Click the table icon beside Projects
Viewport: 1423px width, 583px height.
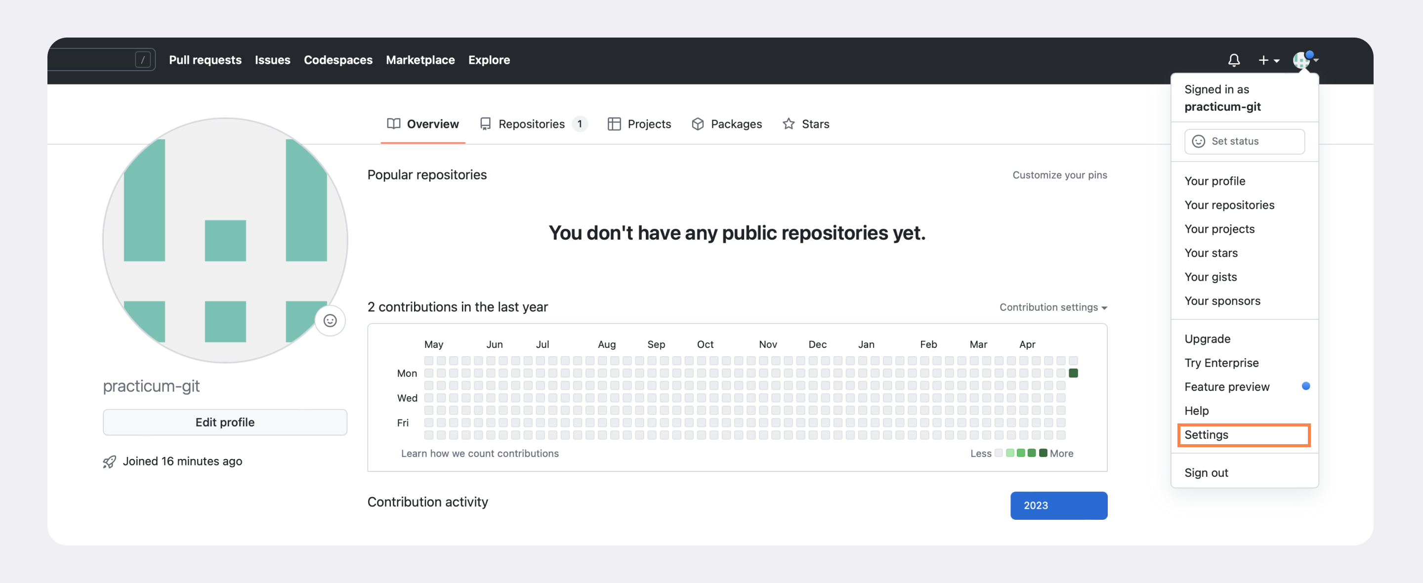click(614, 124)
